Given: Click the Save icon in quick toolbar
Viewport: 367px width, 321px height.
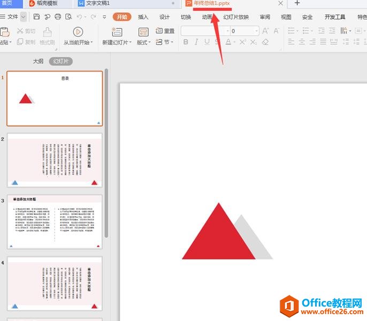Looking at the screenshot, I should pyautogui.click(x=36, y=17).
